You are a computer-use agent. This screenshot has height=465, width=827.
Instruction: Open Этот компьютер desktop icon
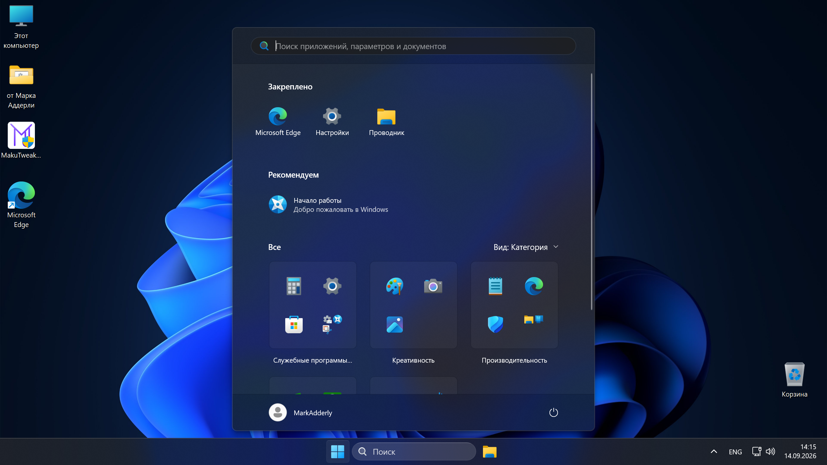pos(21,27)
